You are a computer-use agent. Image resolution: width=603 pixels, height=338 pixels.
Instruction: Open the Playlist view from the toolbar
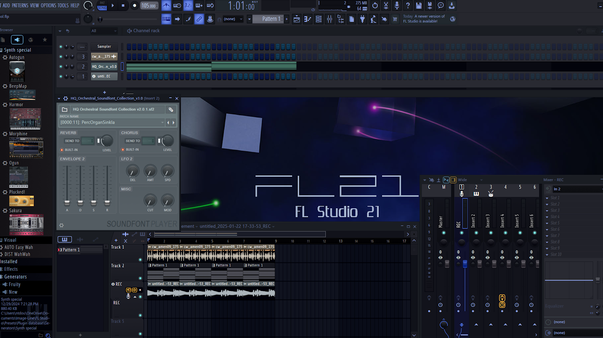click(x=296, y=19)
